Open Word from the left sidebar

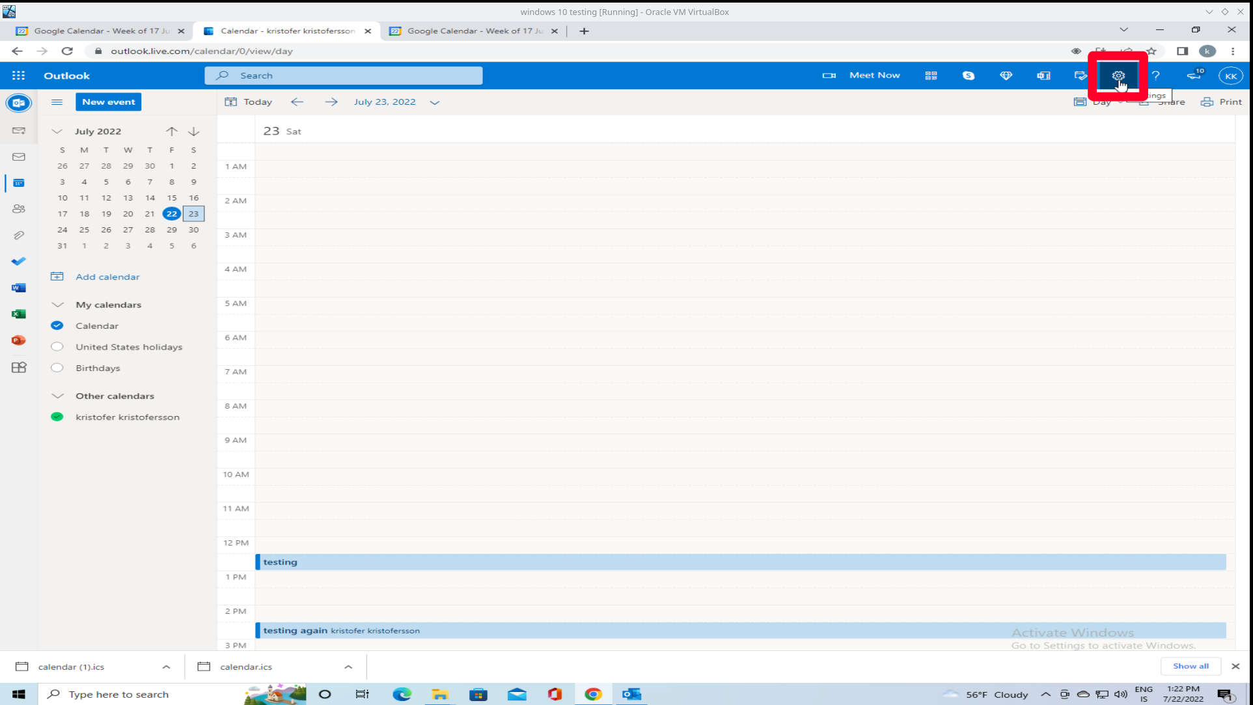[x=18, y=288]
